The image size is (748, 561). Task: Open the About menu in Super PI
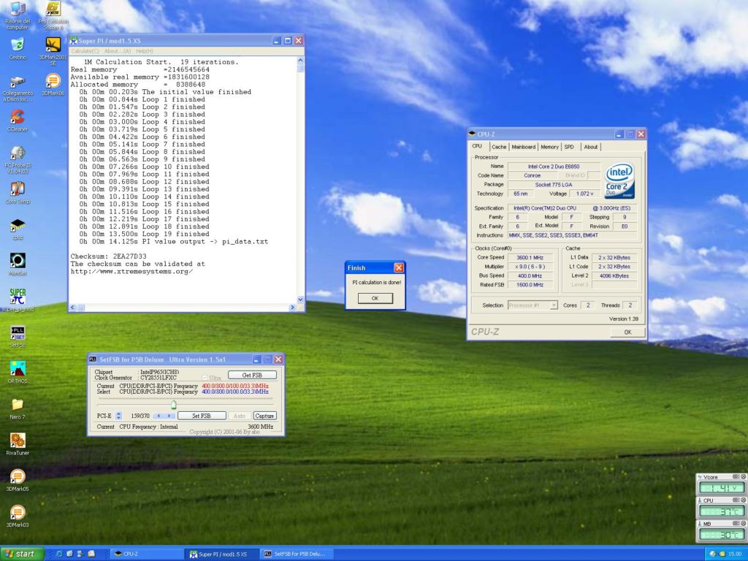point(118,51)
